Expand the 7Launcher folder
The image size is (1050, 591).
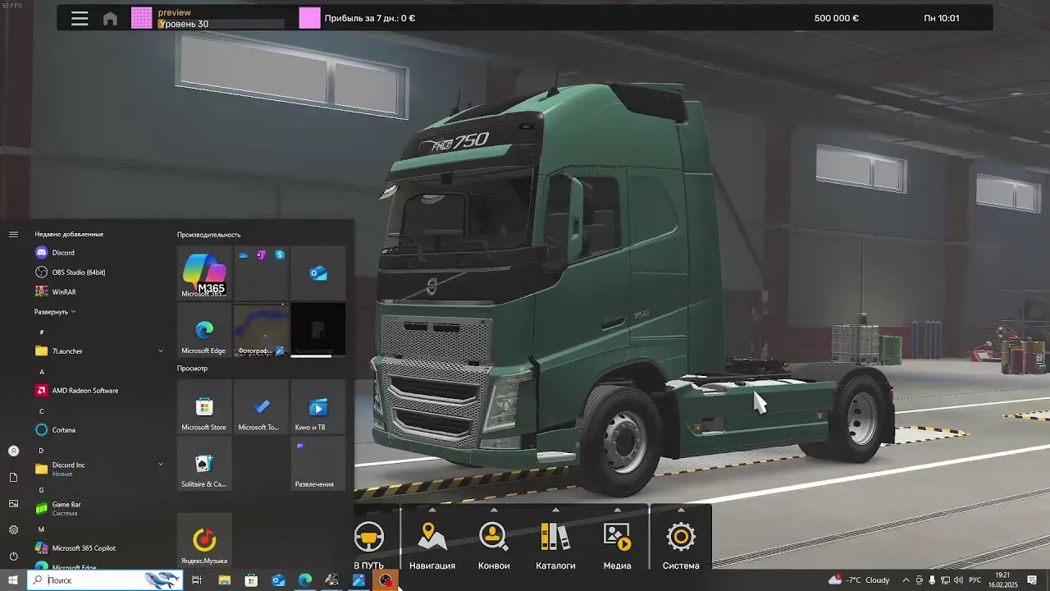pyautogui.click(x=99, y=351)
